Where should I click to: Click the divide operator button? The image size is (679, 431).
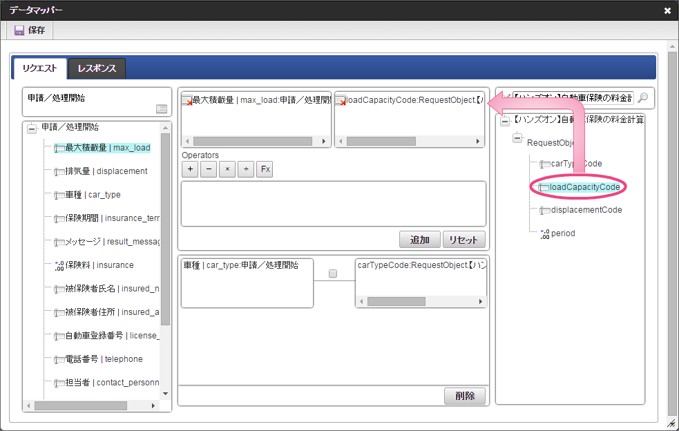pos(246,169)
